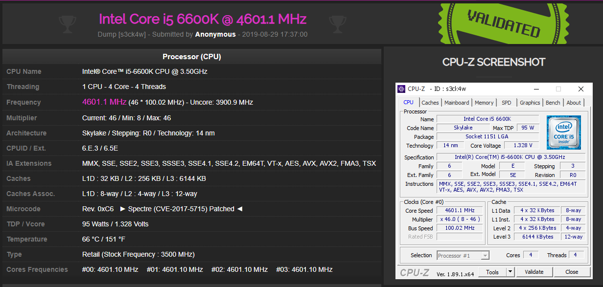Click the CPU-Z logo at window bottom
This screenshot has height=287, width=603.
[x=414, y=272]
